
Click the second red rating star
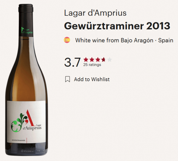92,60
